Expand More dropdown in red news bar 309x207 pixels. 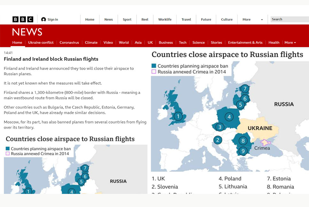[290, 42]
